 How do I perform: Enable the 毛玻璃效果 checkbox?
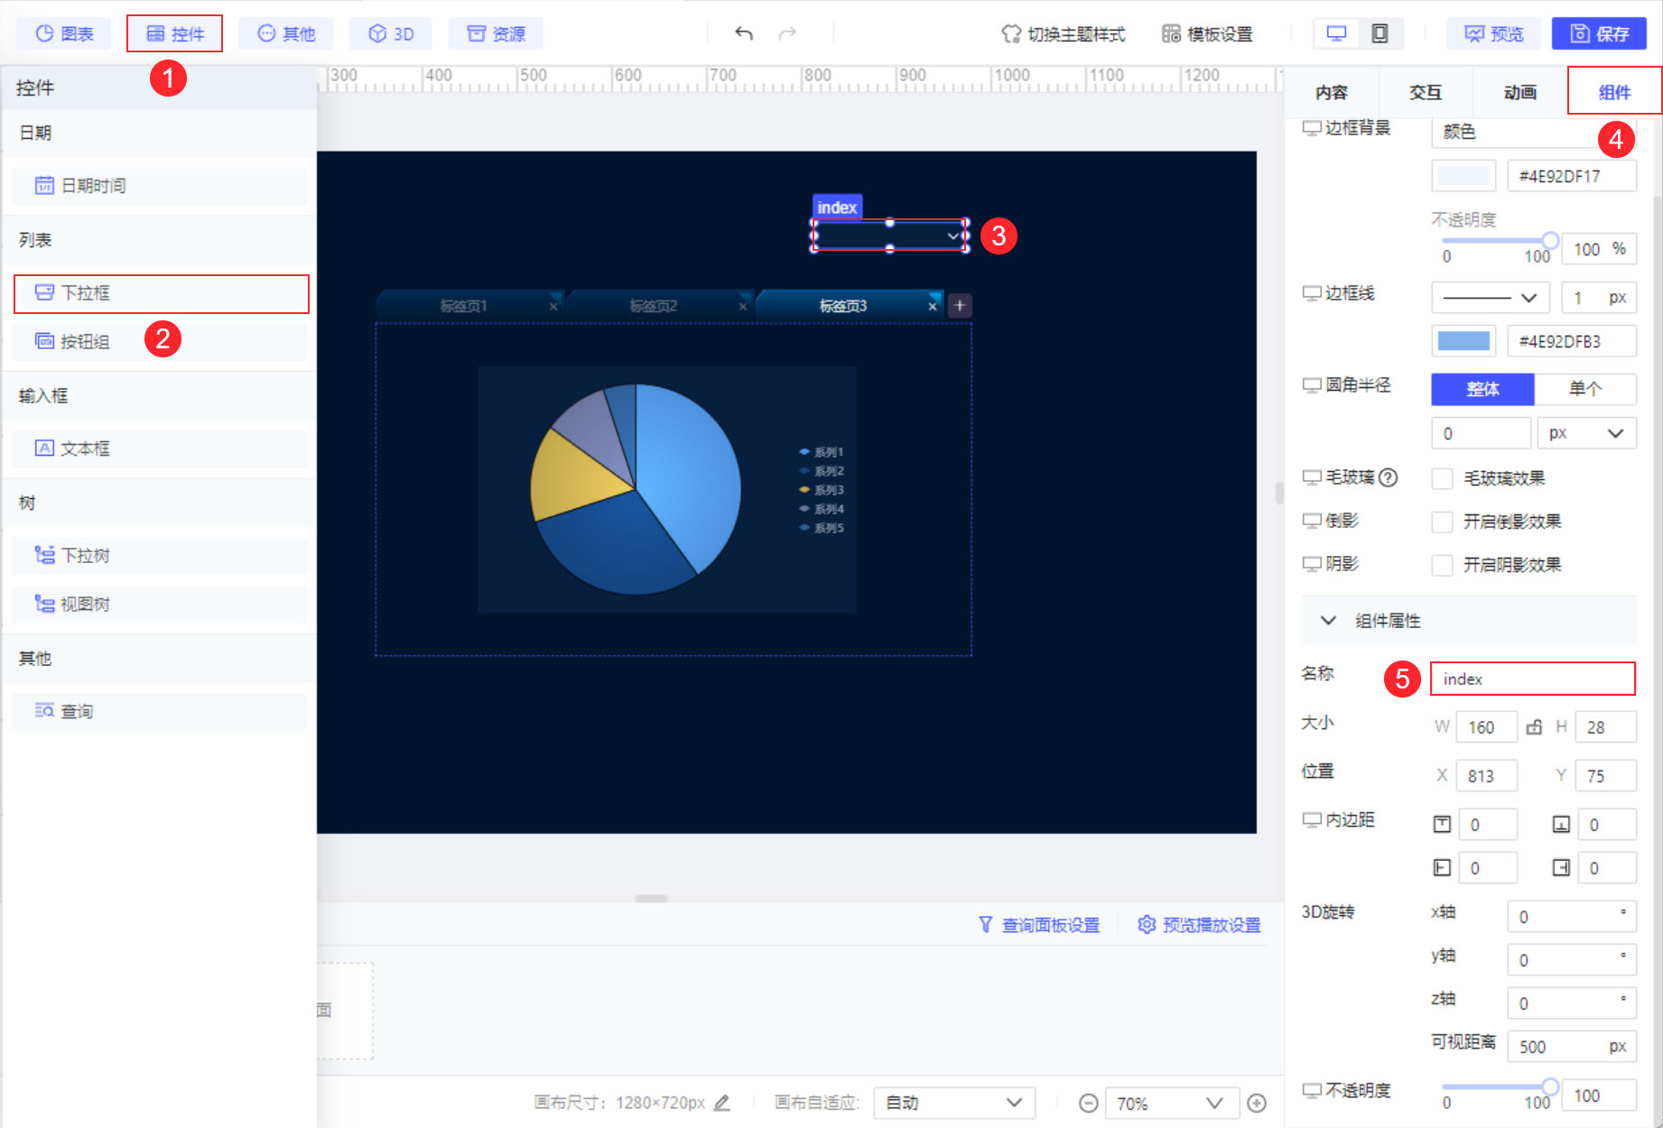(1442, 478)
